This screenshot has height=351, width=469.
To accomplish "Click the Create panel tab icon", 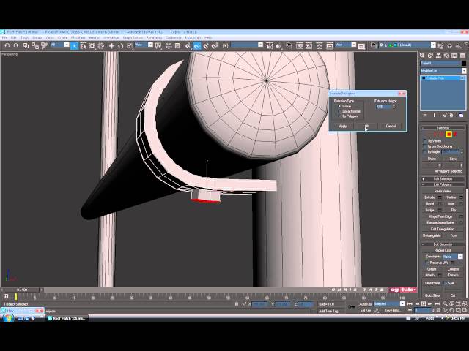I will 424,55.
